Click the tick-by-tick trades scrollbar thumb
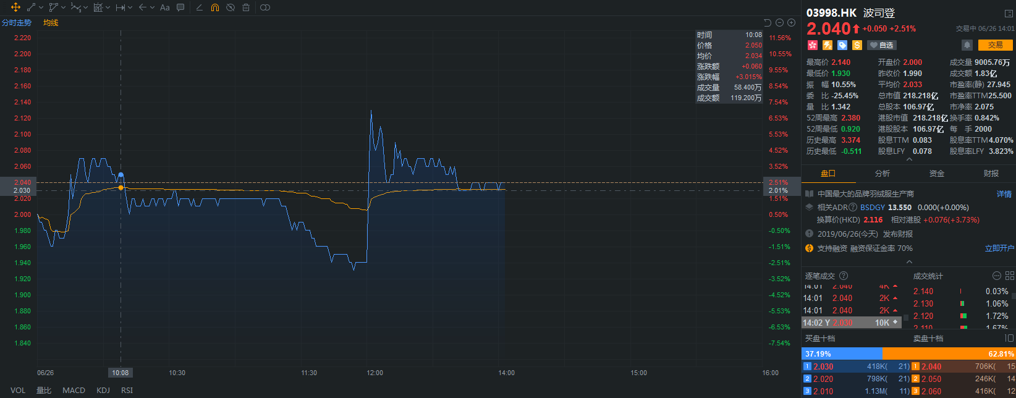 click(907, 318)
